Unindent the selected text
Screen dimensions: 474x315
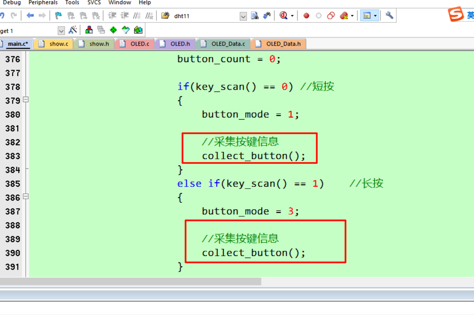(x=125, y=15)
